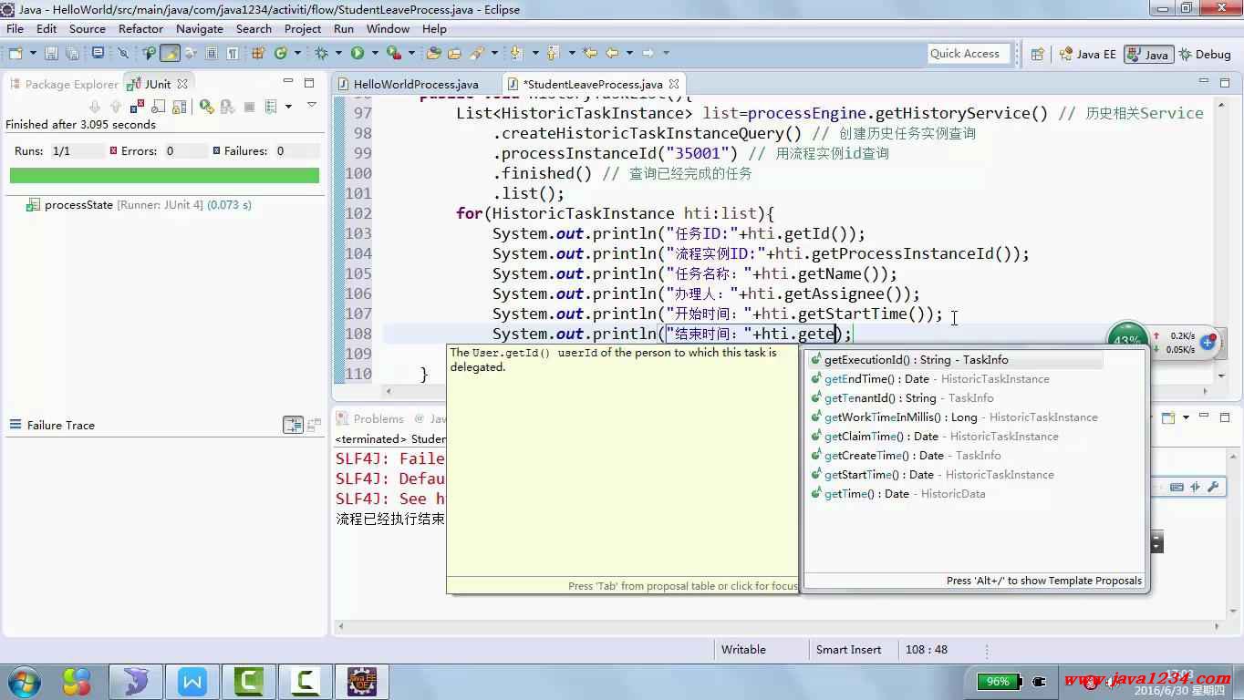The width and height of the screenshot is (1244, 700).
Task: Open the WPS Writer taskbar icon
Action: click(x=192, y=681)
